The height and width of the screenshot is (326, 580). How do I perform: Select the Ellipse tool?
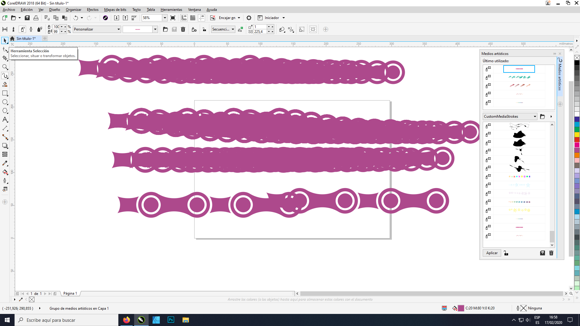[5, 102]
